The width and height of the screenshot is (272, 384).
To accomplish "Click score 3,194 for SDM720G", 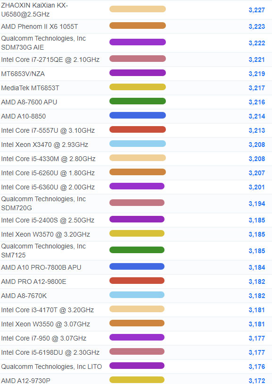I will coord(257,204).
